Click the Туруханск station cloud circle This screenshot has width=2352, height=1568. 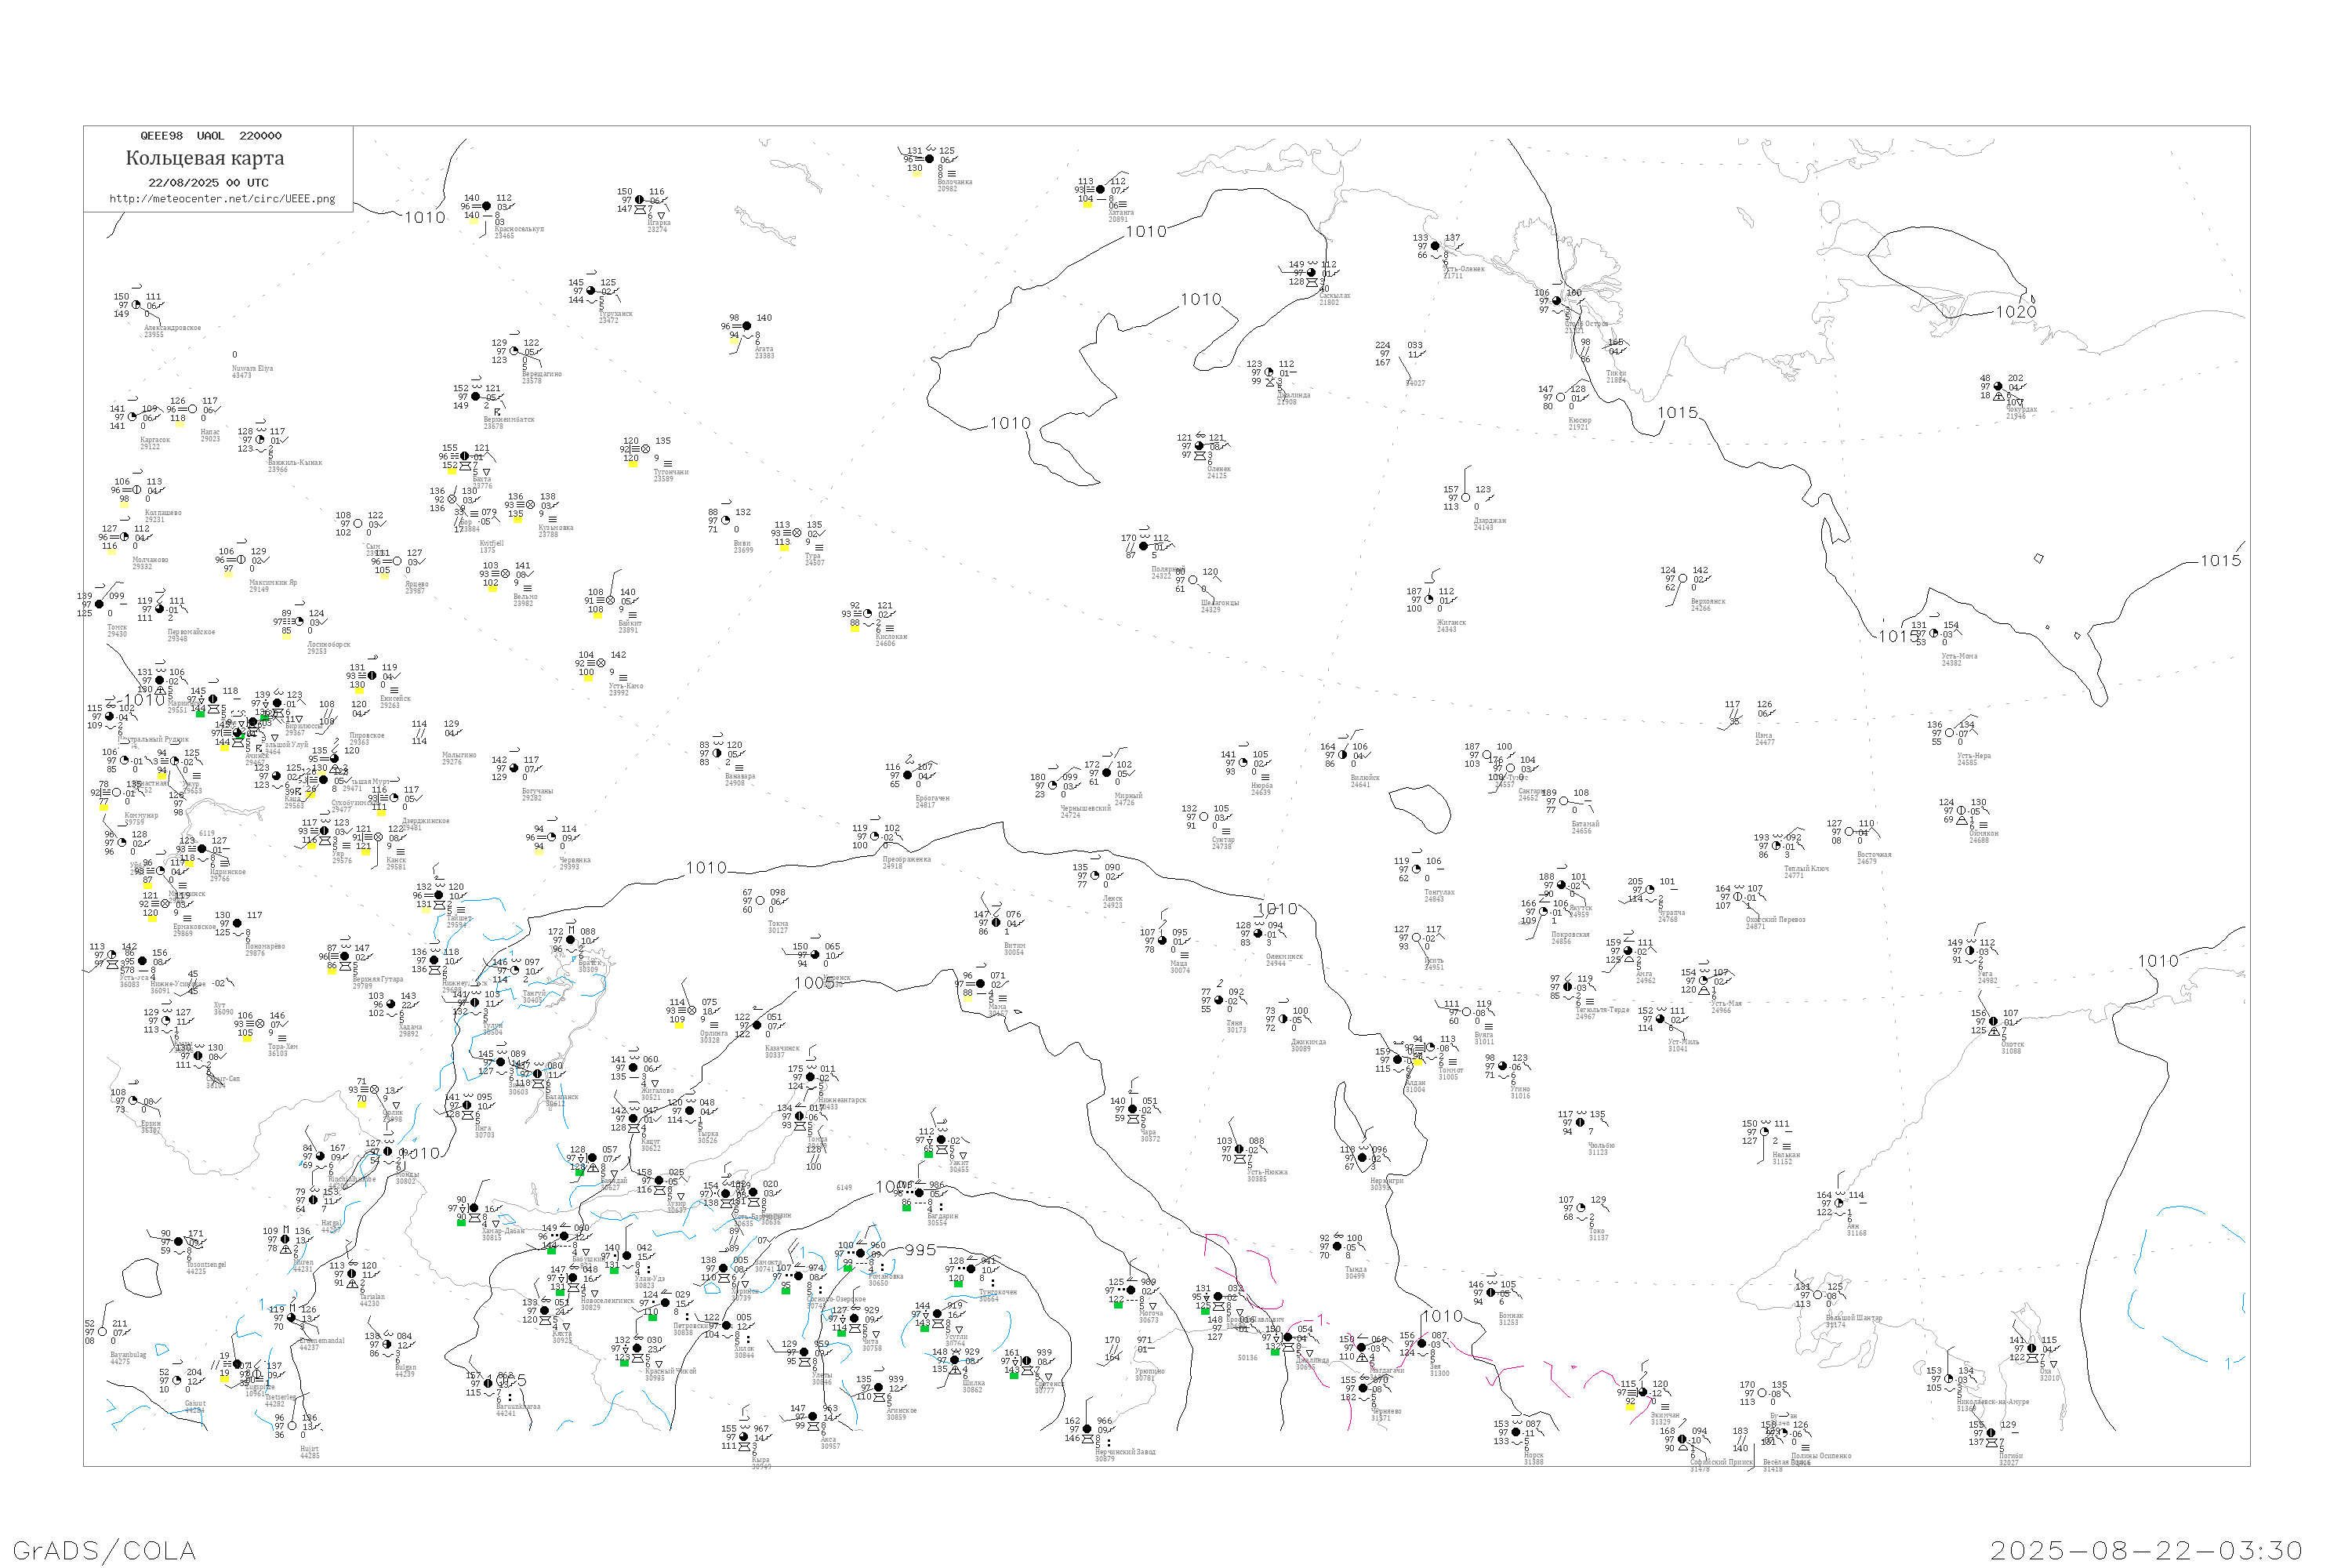[591, 291]
